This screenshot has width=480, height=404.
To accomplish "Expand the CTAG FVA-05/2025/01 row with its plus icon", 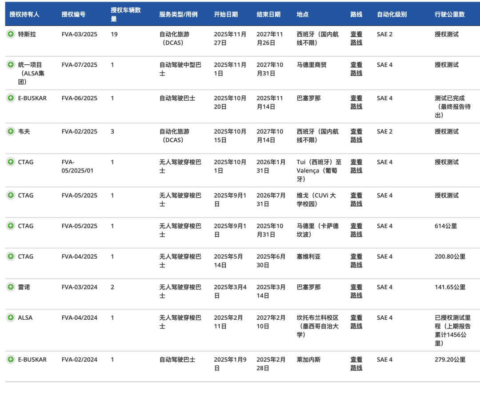I will click(x=11, y=161).
